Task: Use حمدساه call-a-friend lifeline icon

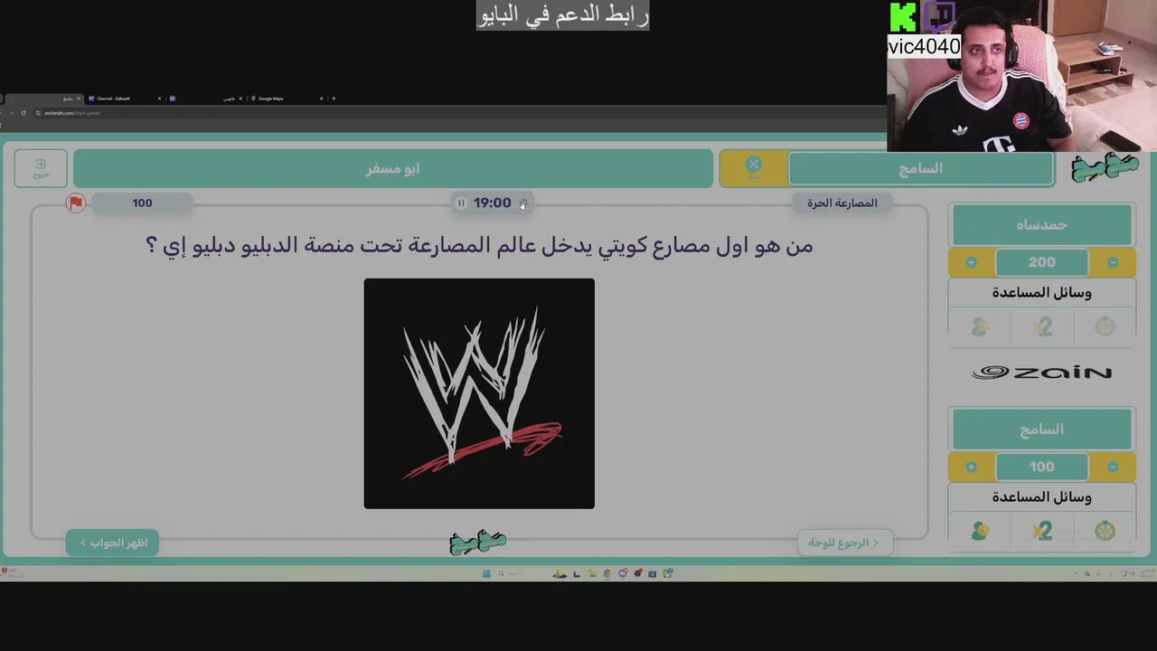Action: 980,326
